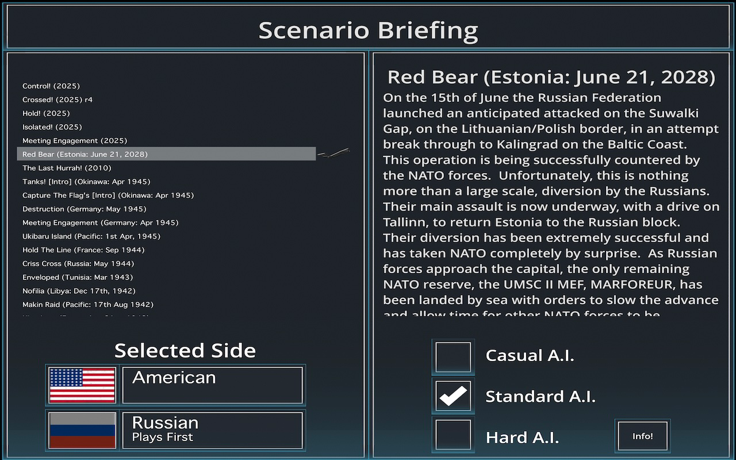The height and width of the screenshot is (460, 736).
Task: Choose Ukibaru Island Pacific scenario
Action: [x=91, y=236]
